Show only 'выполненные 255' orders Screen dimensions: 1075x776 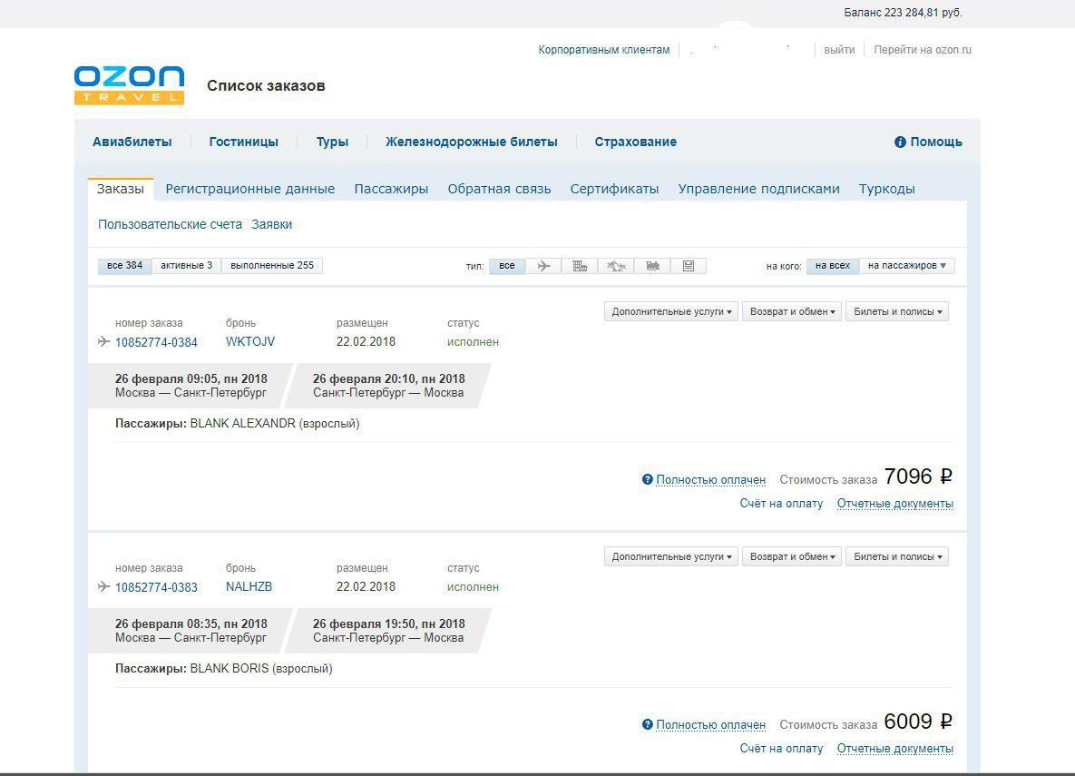(272, 266)
